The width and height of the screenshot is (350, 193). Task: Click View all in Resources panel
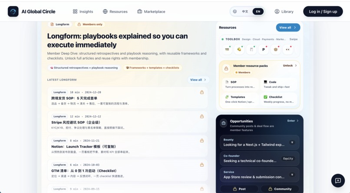coord(288,28)
